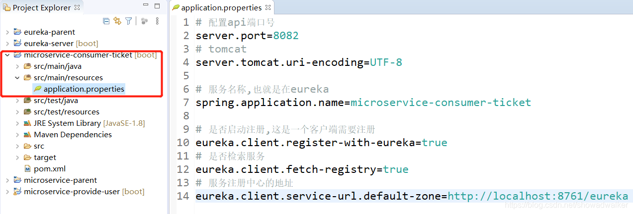Click the Maven Dependencies library icon
This screenshot has width=633, height=214.
coord(27,135)
